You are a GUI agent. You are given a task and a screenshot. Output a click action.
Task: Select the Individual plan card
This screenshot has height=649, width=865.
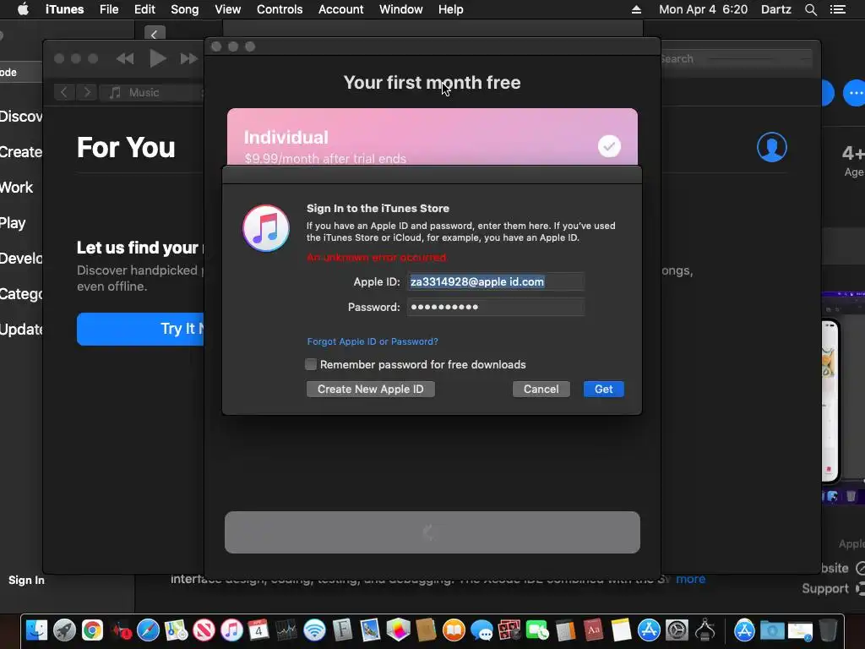click(432, 137)
